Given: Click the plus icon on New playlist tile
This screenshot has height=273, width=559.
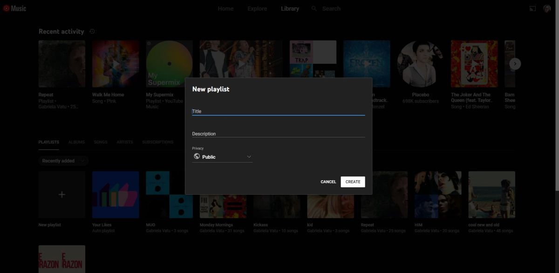Looking at the screenshot, I should coord(61,194).
